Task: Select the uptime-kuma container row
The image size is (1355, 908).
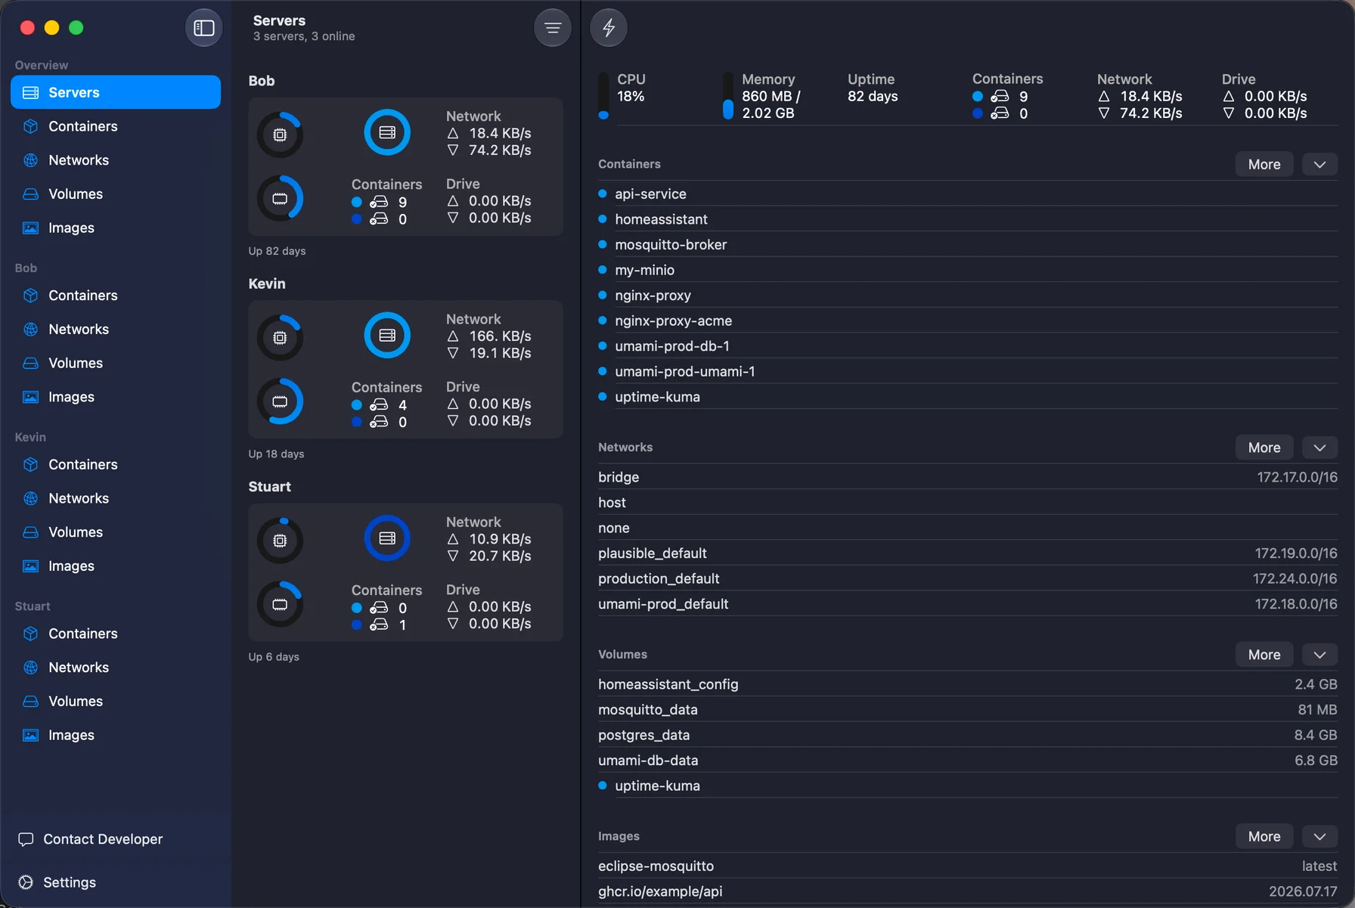Action: pyautogui.click(x=968, y=397)
